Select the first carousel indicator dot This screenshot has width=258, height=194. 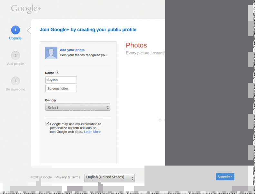tap(160, 120)
